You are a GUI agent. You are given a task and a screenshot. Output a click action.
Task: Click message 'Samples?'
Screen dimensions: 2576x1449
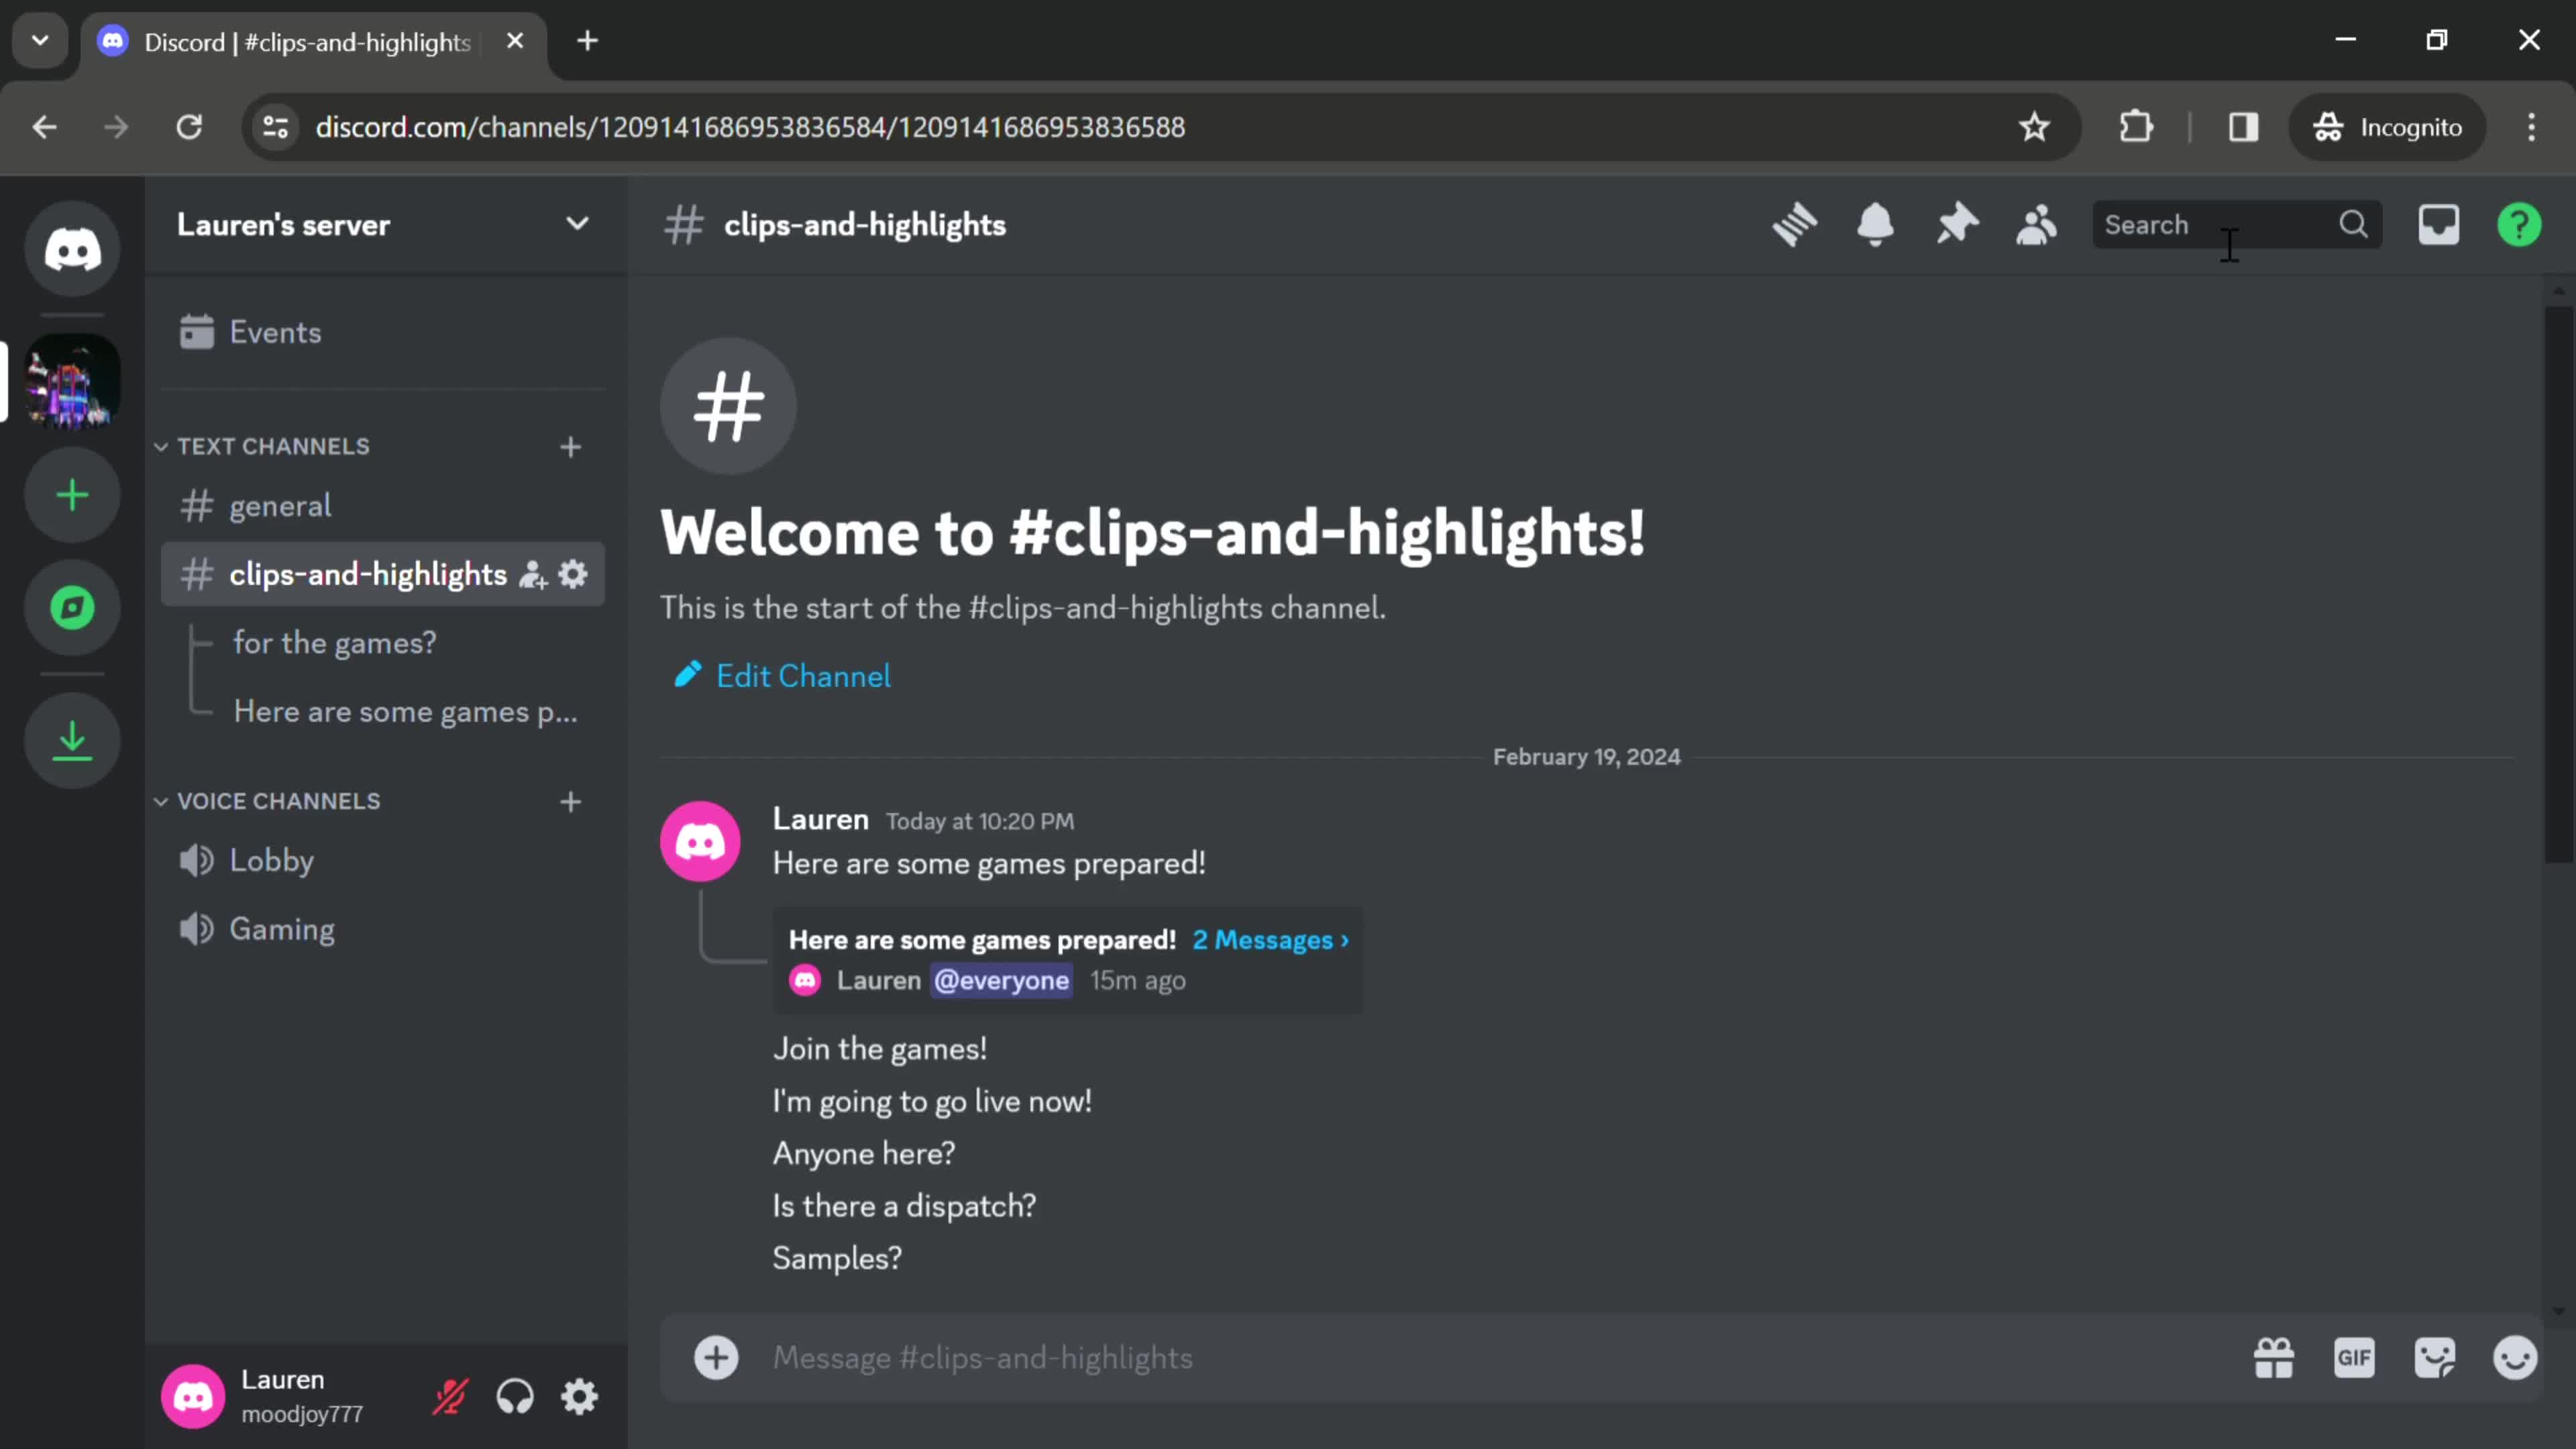coord(837,1258)
